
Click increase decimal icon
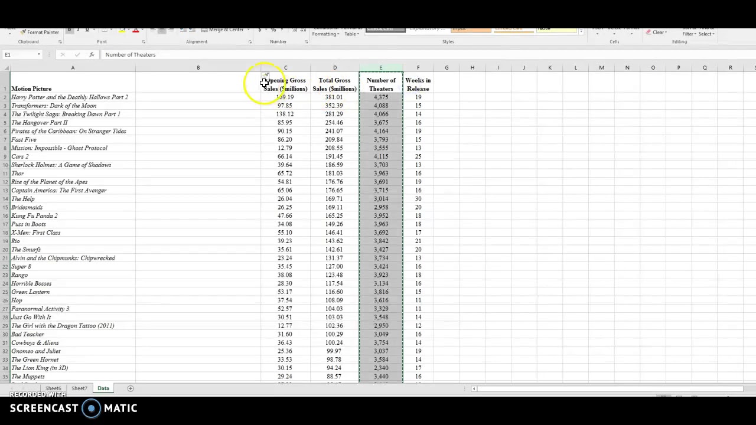[x=294, y=30]
